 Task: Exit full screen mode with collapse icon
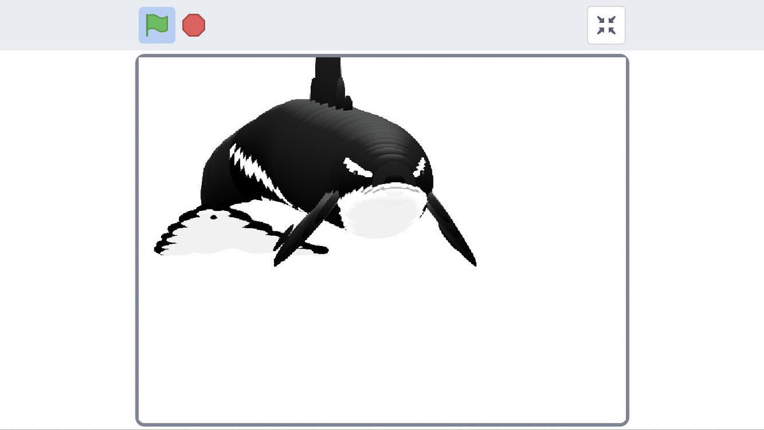(x=606, y=25)
